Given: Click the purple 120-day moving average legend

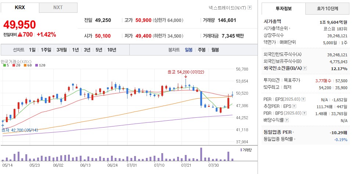Looking at the screenshot, I should 40,65.
